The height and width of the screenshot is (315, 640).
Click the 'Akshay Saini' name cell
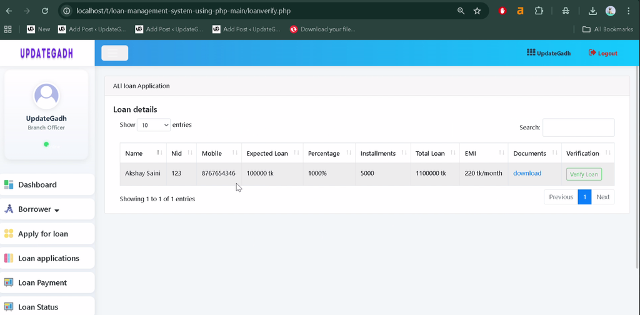pyautogui.click(x=142, y=173)
